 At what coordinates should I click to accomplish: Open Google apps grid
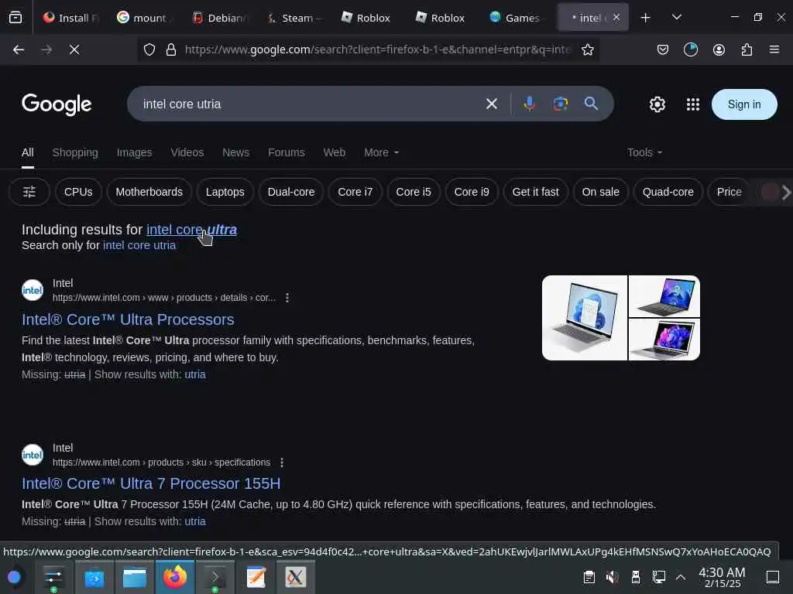tap(693, 104)
